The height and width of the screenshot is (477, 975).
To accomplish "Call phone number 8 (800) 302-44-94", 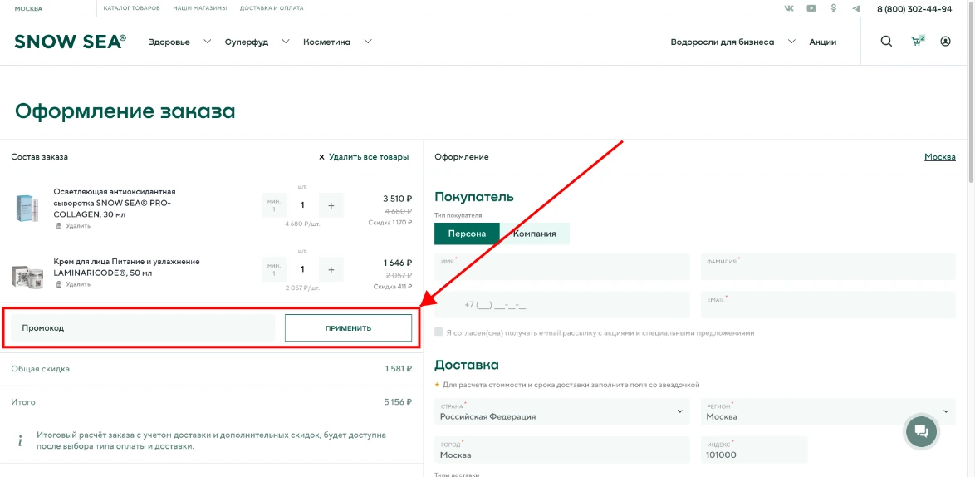I will (x=914, y=8).
